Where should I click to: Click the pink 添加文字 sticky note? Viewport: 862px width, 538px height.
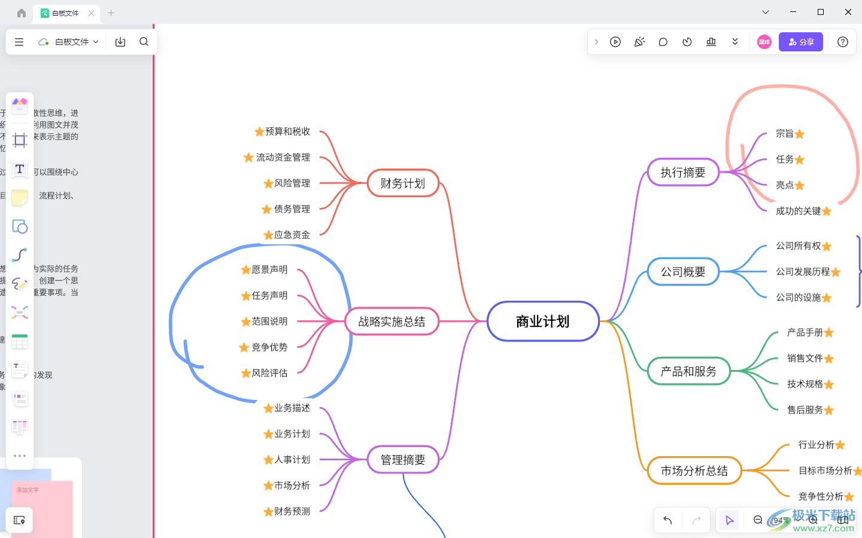(43, 508)
